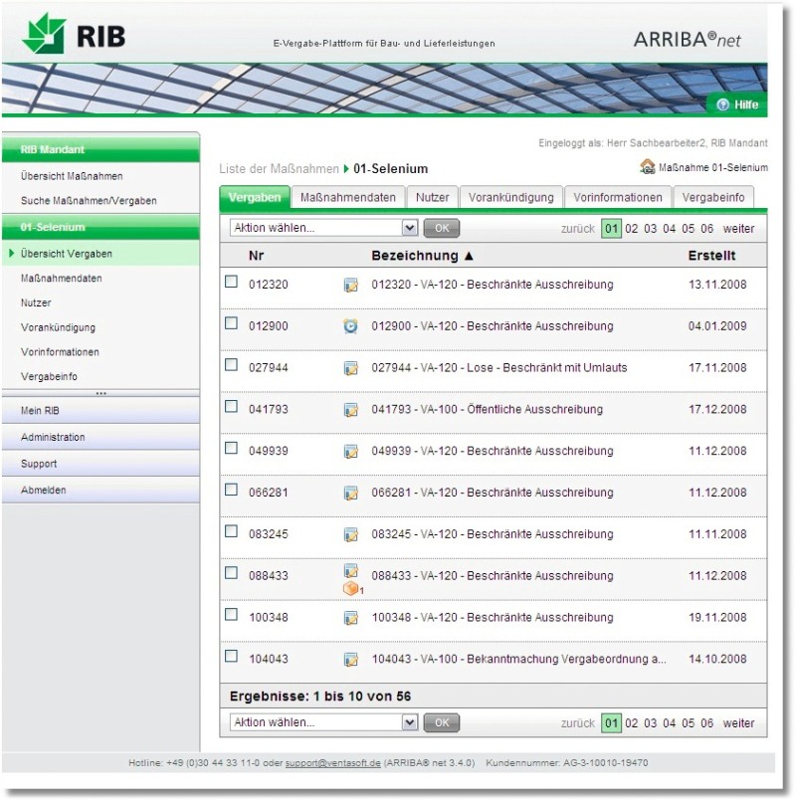Open entry 041793 - VA-100 - Öffentliche Ausschreibung
This screenshot has height=802, width=796.
click(x=487, y=410)
